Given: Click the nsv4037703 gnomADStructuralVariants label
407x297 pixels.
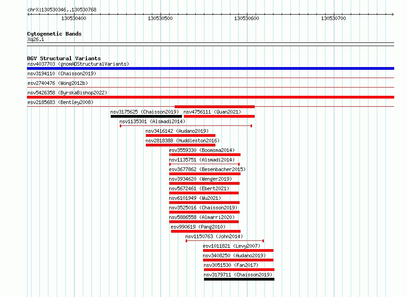Looking at the screenshot, I should coord(78,64).
